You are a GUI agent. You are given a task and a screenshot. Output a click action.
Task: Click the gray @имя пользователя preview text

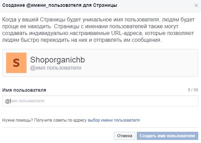point(56,68)
